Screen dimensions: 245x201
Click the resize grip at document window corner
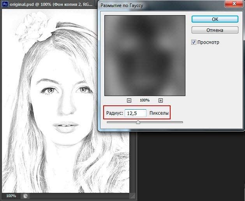pyautogui.click(x=132, y=196)
